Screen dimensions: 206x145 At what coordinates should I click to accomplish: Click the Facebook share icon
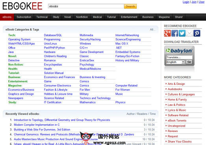coord(175,33)
